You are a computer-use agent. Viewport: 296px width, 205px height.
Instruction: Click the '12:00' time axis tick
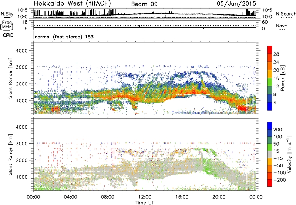[145, 197]
